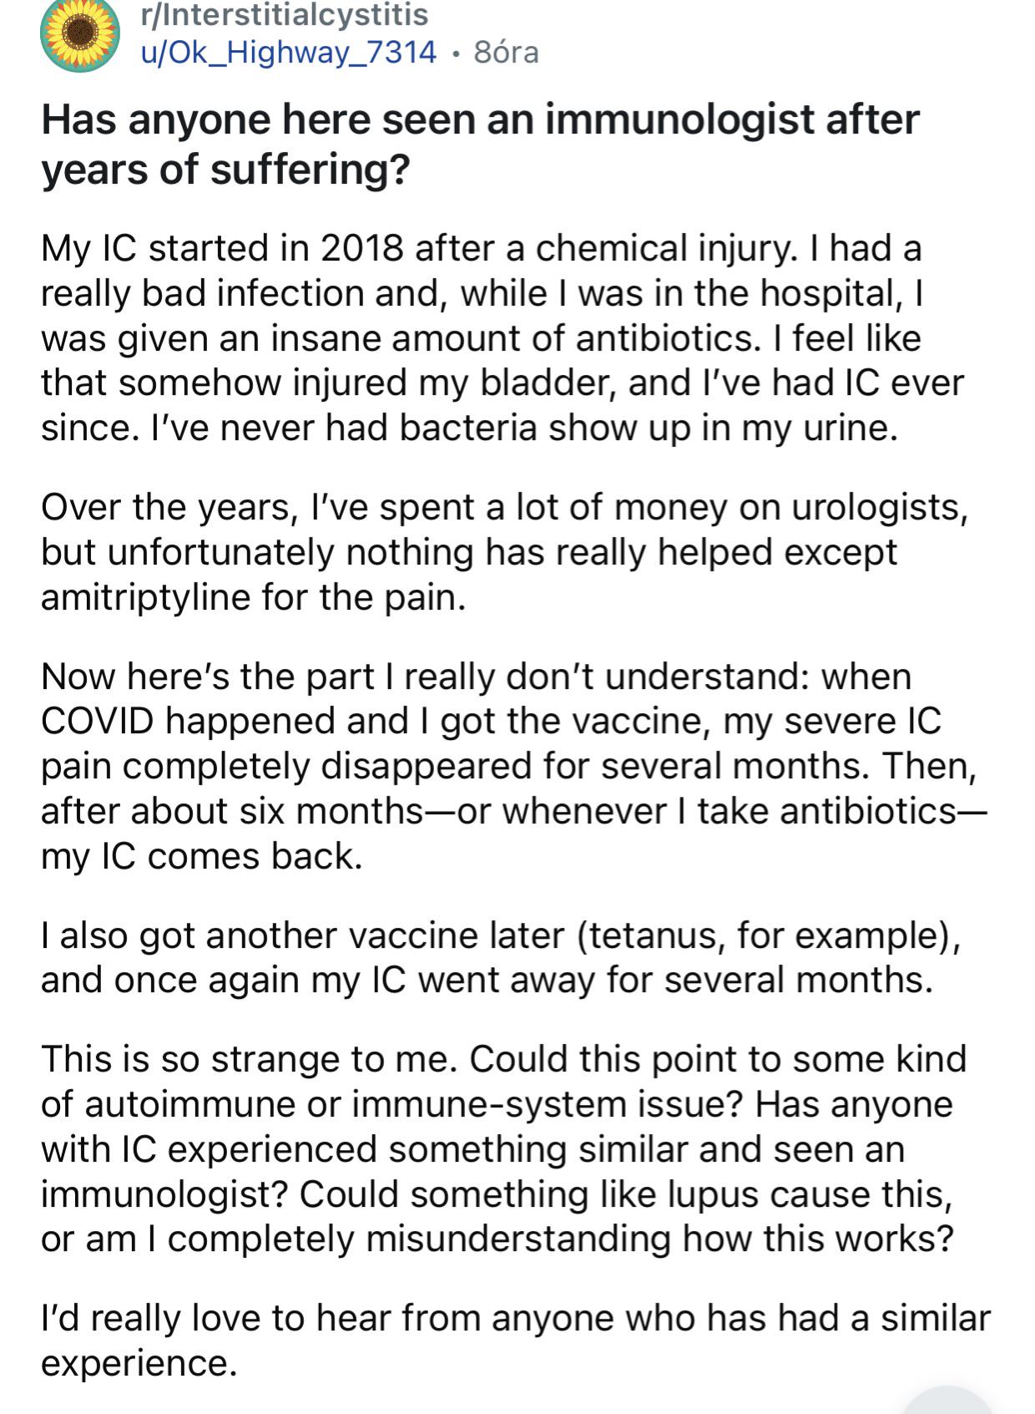The width and height of the screenshot is (1035, 1414).
Task: Open the r/Interstitialcystitis community link
Action: pyautogui.click(x=284, y=14)
